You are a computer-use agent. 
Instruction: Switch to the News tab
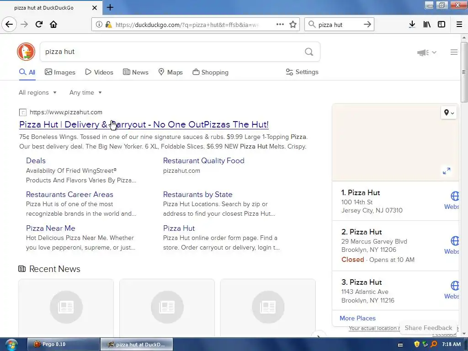tap(135, 72)
